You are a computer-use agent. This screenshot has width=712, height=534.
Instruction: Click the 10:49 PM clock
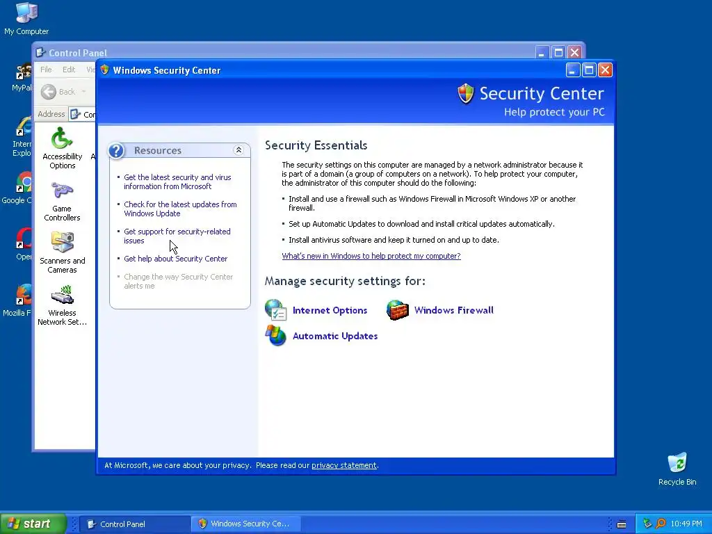point(686,524)
